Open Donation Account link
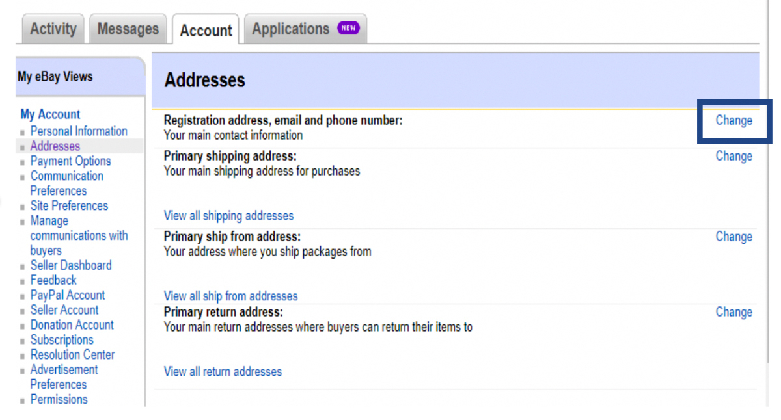The height and width of the screenshot is (420, 781). (72, 325)
